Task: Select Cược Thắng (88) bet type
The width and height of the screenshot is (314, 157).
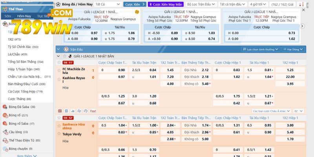Action: click(x=19, y=99)
